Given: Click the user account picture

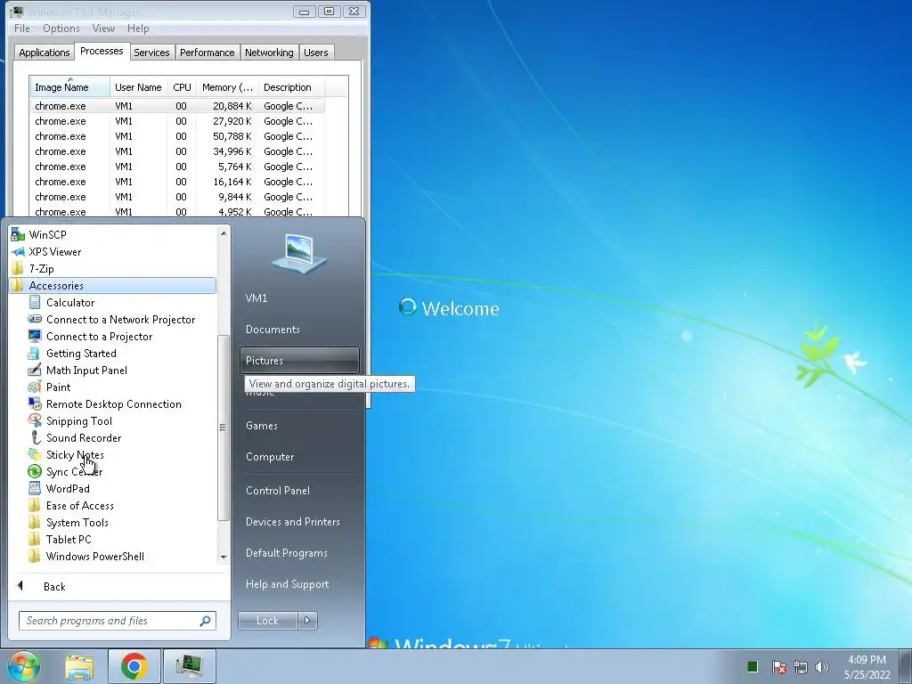Looking at the screenshot, I should 299,252.
